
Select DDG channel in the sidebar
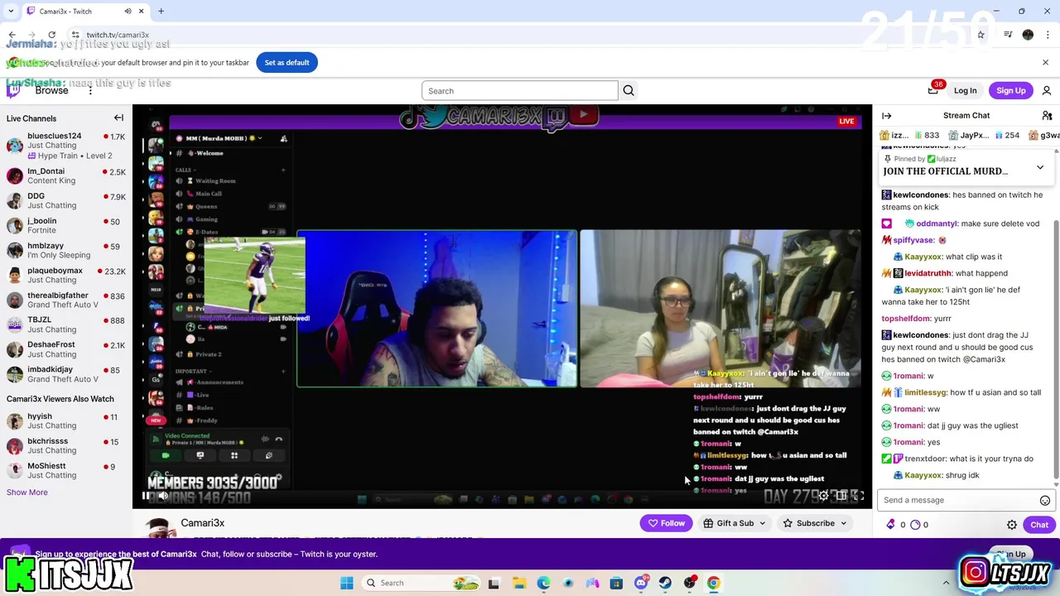pos(65,200)
